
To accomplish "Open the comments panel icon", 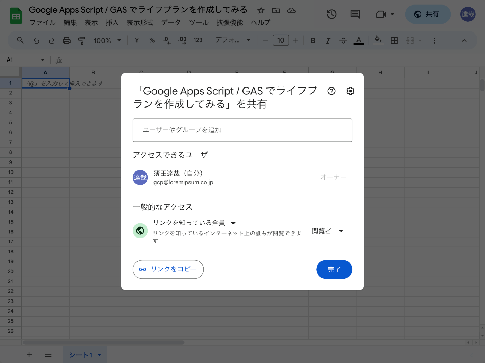I will pos(355,14).
